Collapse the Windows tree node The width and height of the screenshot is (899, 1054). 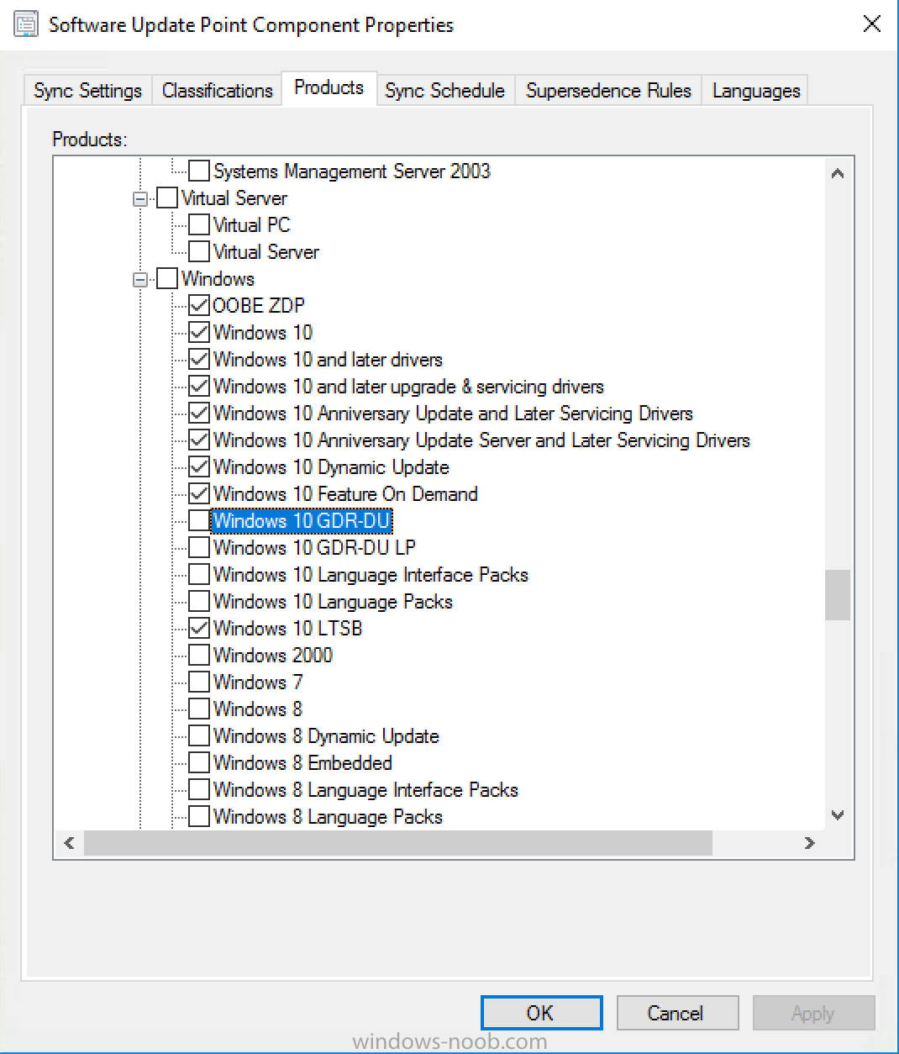[x=140, y=280]
